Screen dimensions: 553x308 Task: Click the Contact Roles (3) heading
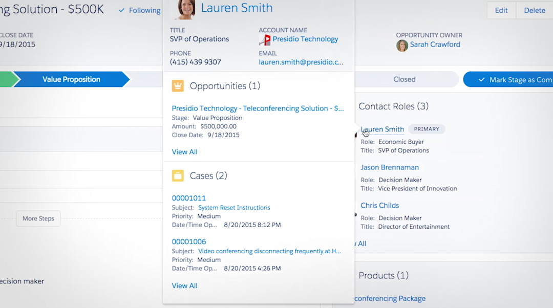pos(393,106)
